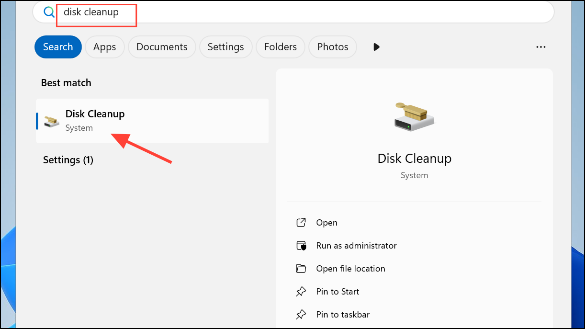Show more filters with the play arrow
The height and width of the screenshot is (329, 585).
click(376, 47)
